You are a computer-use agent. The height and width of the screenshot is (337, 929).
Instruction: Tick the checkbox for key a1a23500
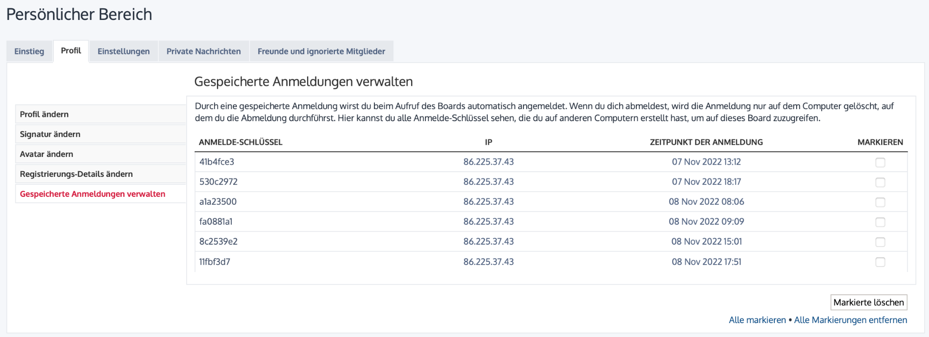click(880, 202)
